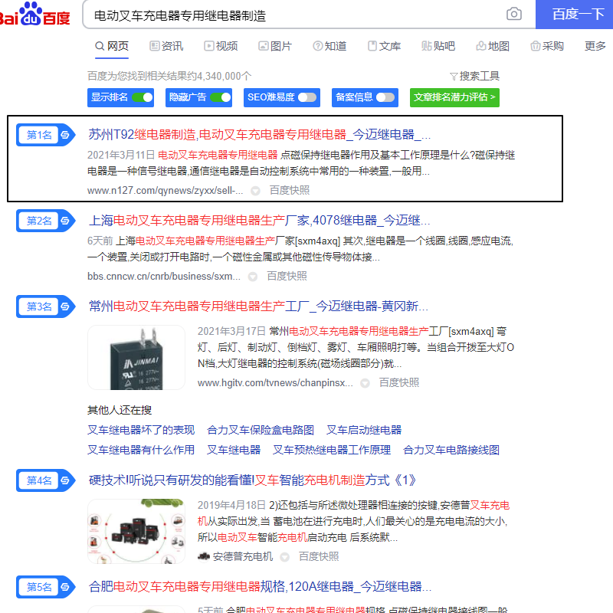Viewport: 613px width, 613px height.
Task: Open result 合肥电动叉车充电器专用继电器规格
Action: pos(260,586)
